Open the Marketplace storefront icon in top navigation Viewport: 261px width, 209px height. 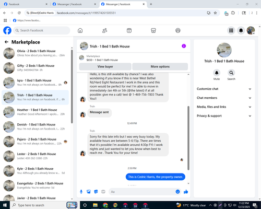tap(153, 30)
